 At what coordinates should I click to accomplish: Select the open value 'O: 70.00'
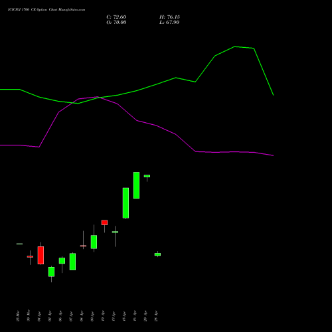pyautogui.click(x=116, y=23)
